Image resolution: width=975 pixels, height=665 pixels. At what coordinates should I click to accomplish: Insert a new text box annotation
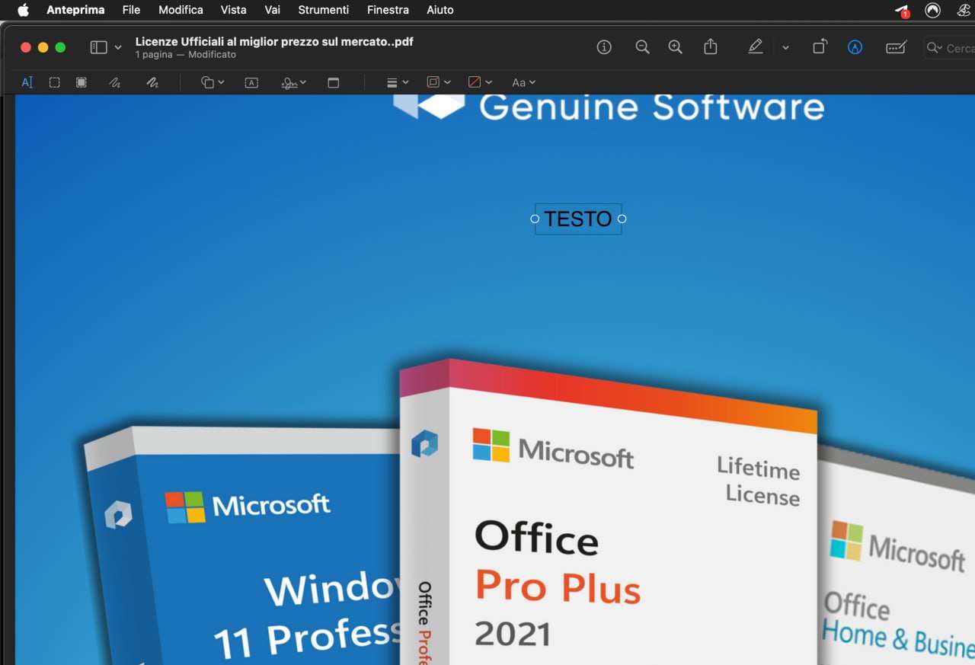coord(251,82)
